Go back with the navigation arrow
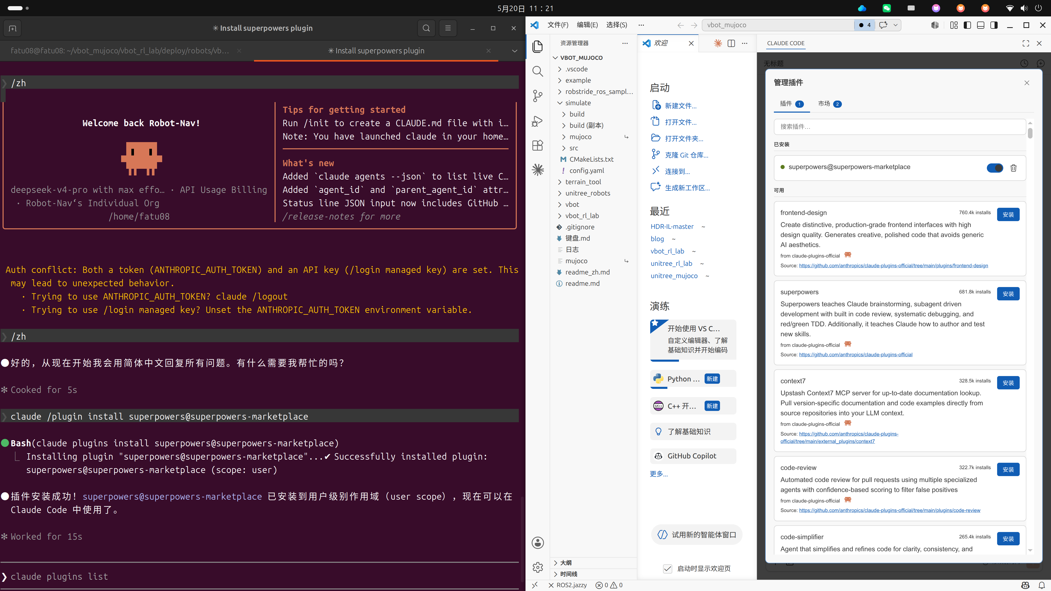Viewport: 1051px width, 591px height. tap(680, 25)
